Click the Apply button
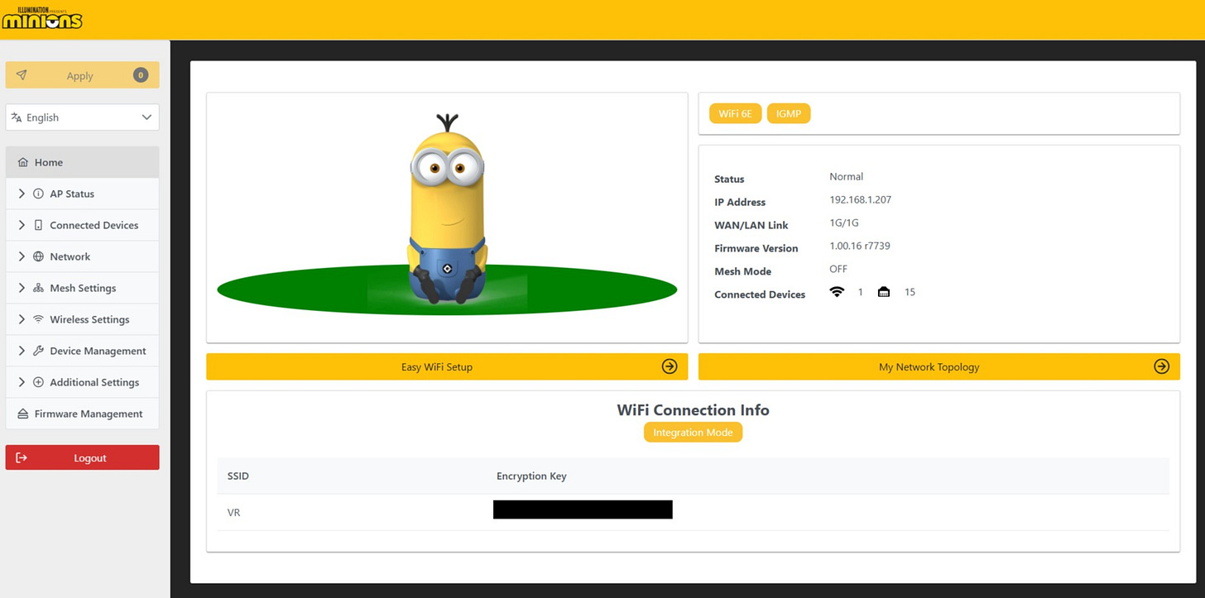 point(82,75)
